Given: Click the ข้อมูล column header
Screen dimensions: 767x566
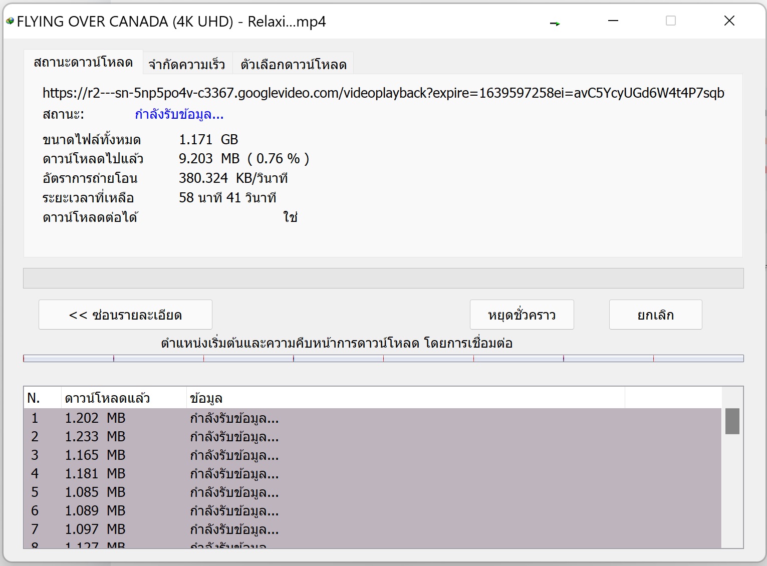Looking at the screenshot, I should point(405,398).
